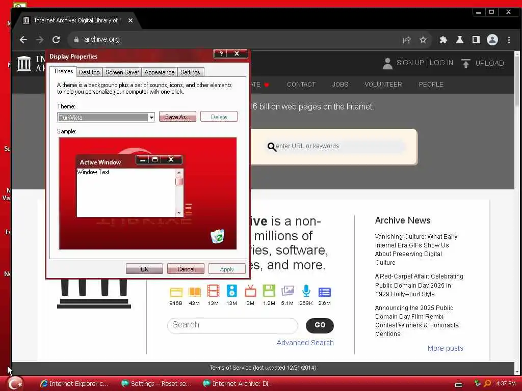The width and height of the screenshot is (522, 391).
Task: Switch to the Screen Saver tab
Action: point(122,72)
